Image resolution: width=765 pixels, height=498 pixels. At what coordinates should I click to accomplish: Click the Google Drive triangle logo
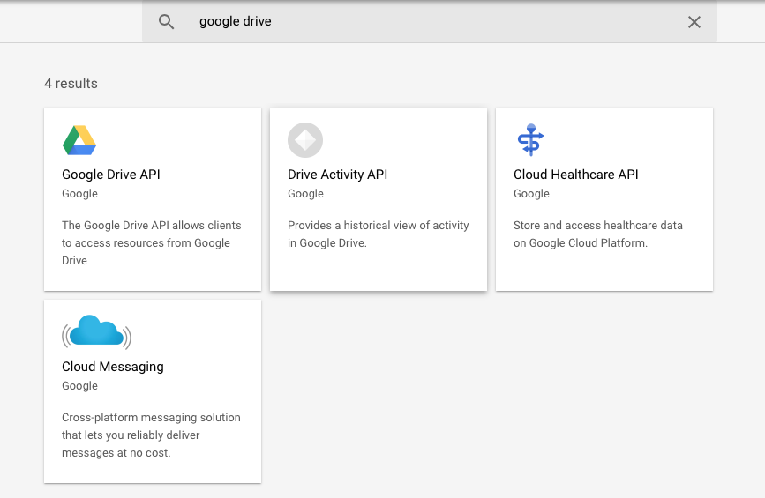click(79, 140)
